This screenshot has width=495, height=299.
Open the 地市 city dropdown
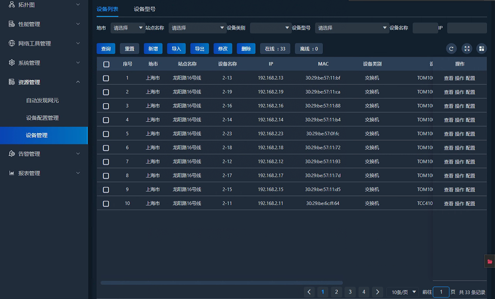coord(128,28)
